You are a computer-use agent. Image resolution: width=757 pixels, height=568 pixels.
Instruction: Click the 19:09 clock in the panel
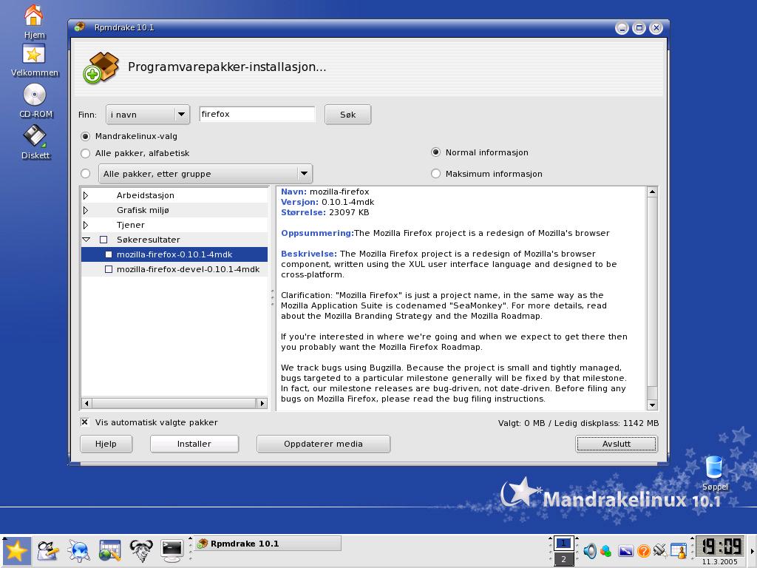tap(720, 547)
